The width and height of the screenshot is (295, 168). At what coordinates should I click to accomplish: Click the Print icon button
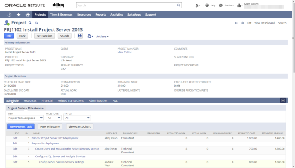(80, 36)
